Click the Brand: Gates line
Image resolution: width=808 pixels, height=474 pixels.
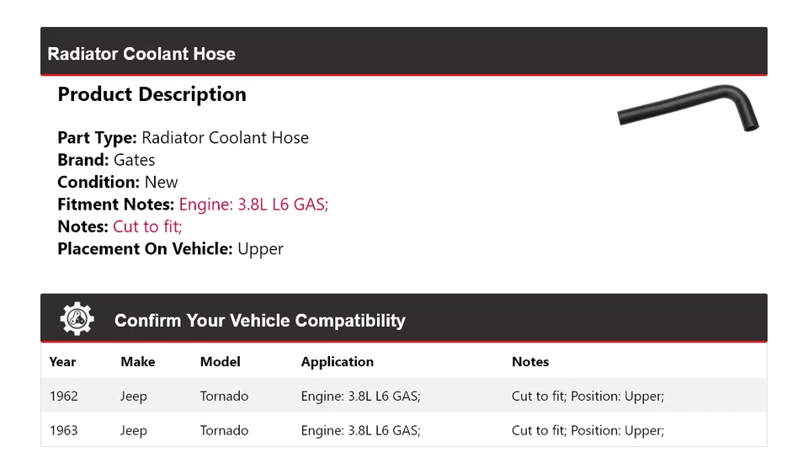[106, 160]
